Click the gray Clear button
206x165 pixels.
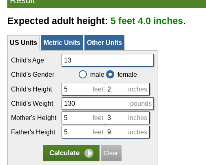click(x=111, y=153)
